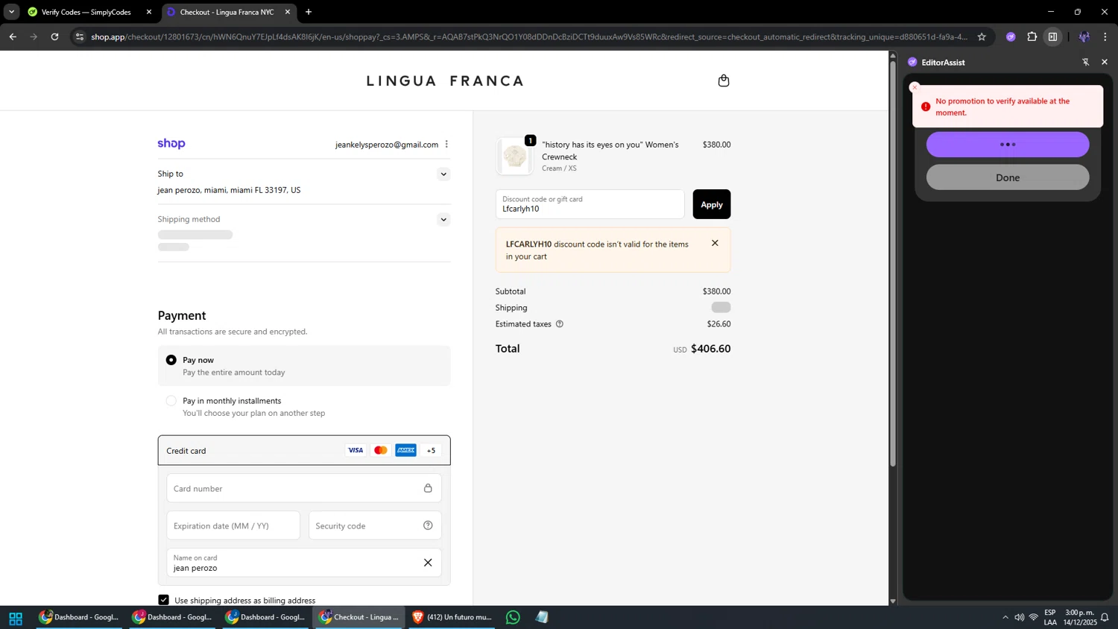Bookmark this page with the star
Viewport: 1118px width, 629px height.
point(982,37)
